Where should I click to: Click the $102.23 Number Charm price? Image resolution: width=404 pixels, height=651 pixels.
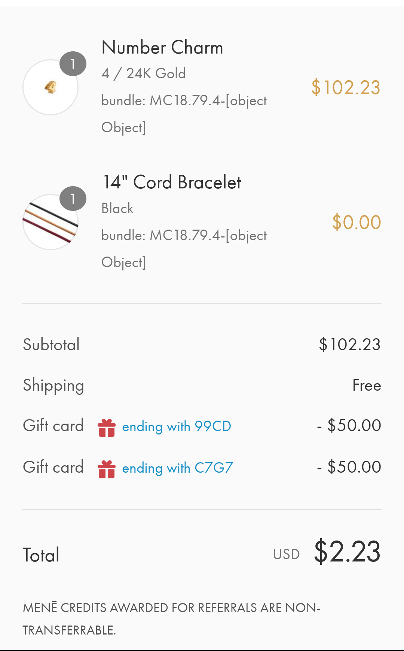pos(346,88)
